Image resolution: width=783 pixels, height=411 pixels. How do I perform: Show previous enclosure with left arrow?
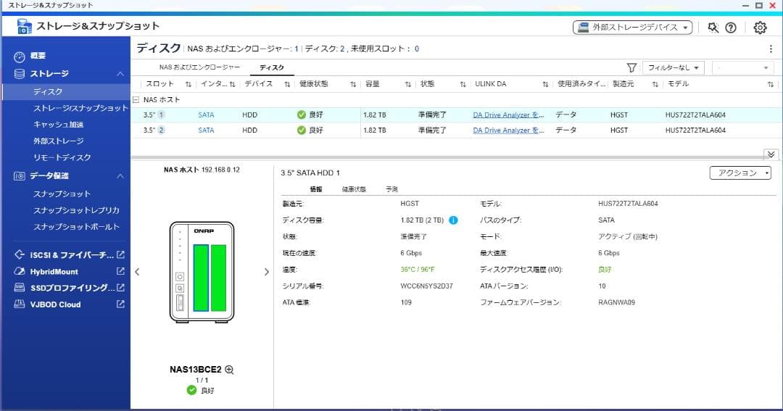tap(137, 272)
